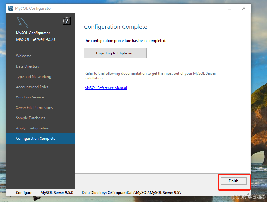Open the help question mark icon
The image size is (267, 202).
click(67, 21)
